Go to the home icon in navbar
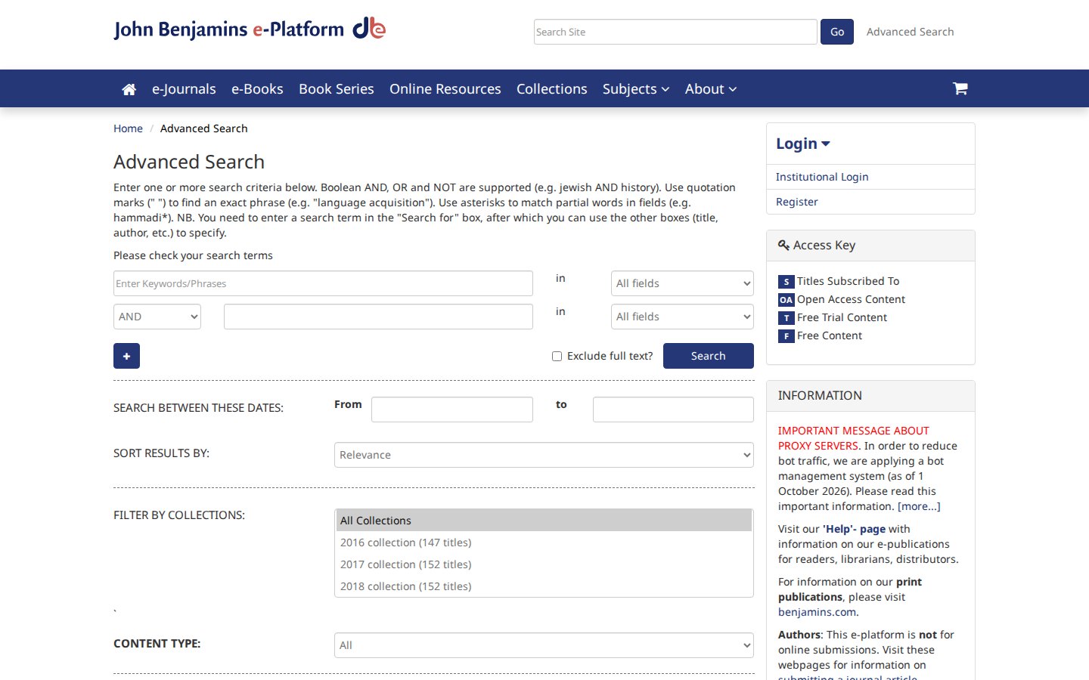This screenshot has width=1089, height=680. (x=129, y=89)
